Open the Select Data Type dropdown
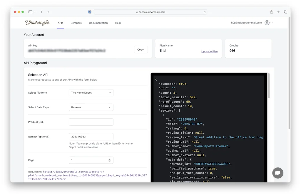 tap(91, 107)
